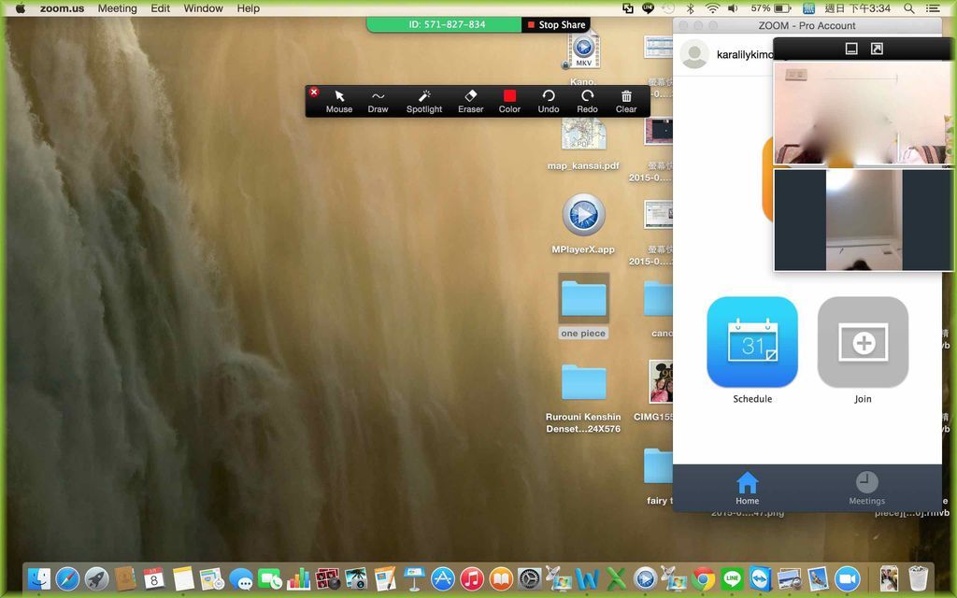Open Safari from the Dock
The height and width of the screenshot is (598, 957).
67,577
